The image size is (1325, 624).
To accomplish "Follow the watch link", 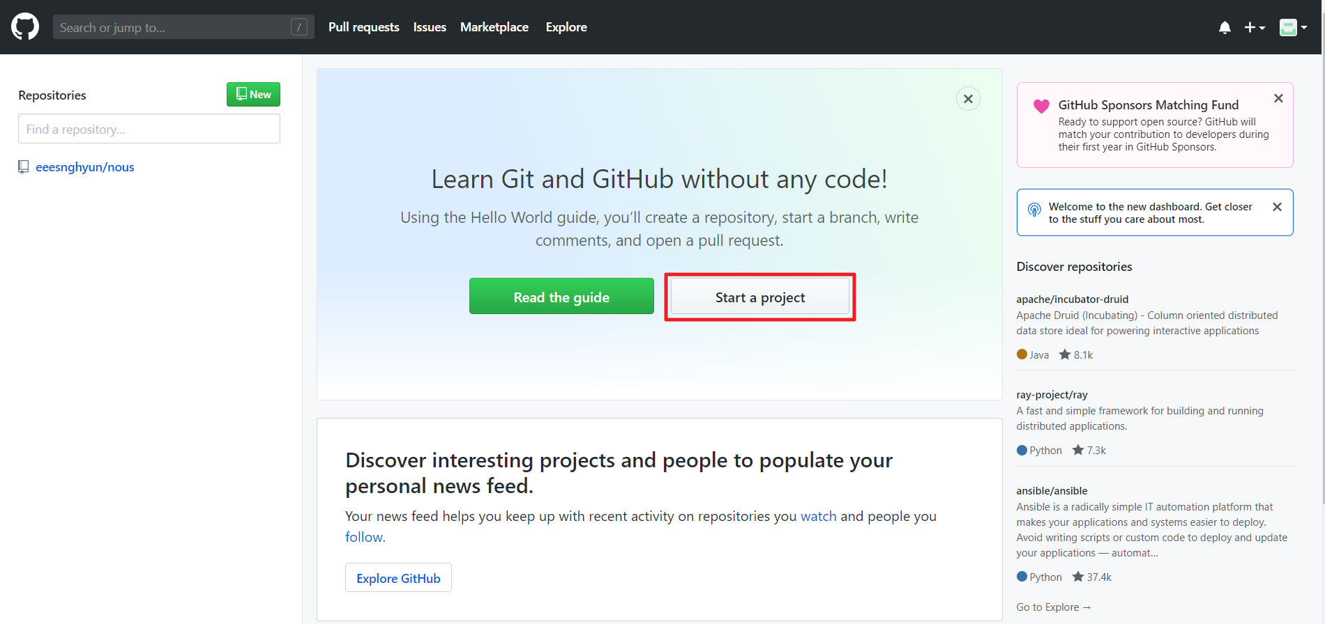I will (819, 516).
